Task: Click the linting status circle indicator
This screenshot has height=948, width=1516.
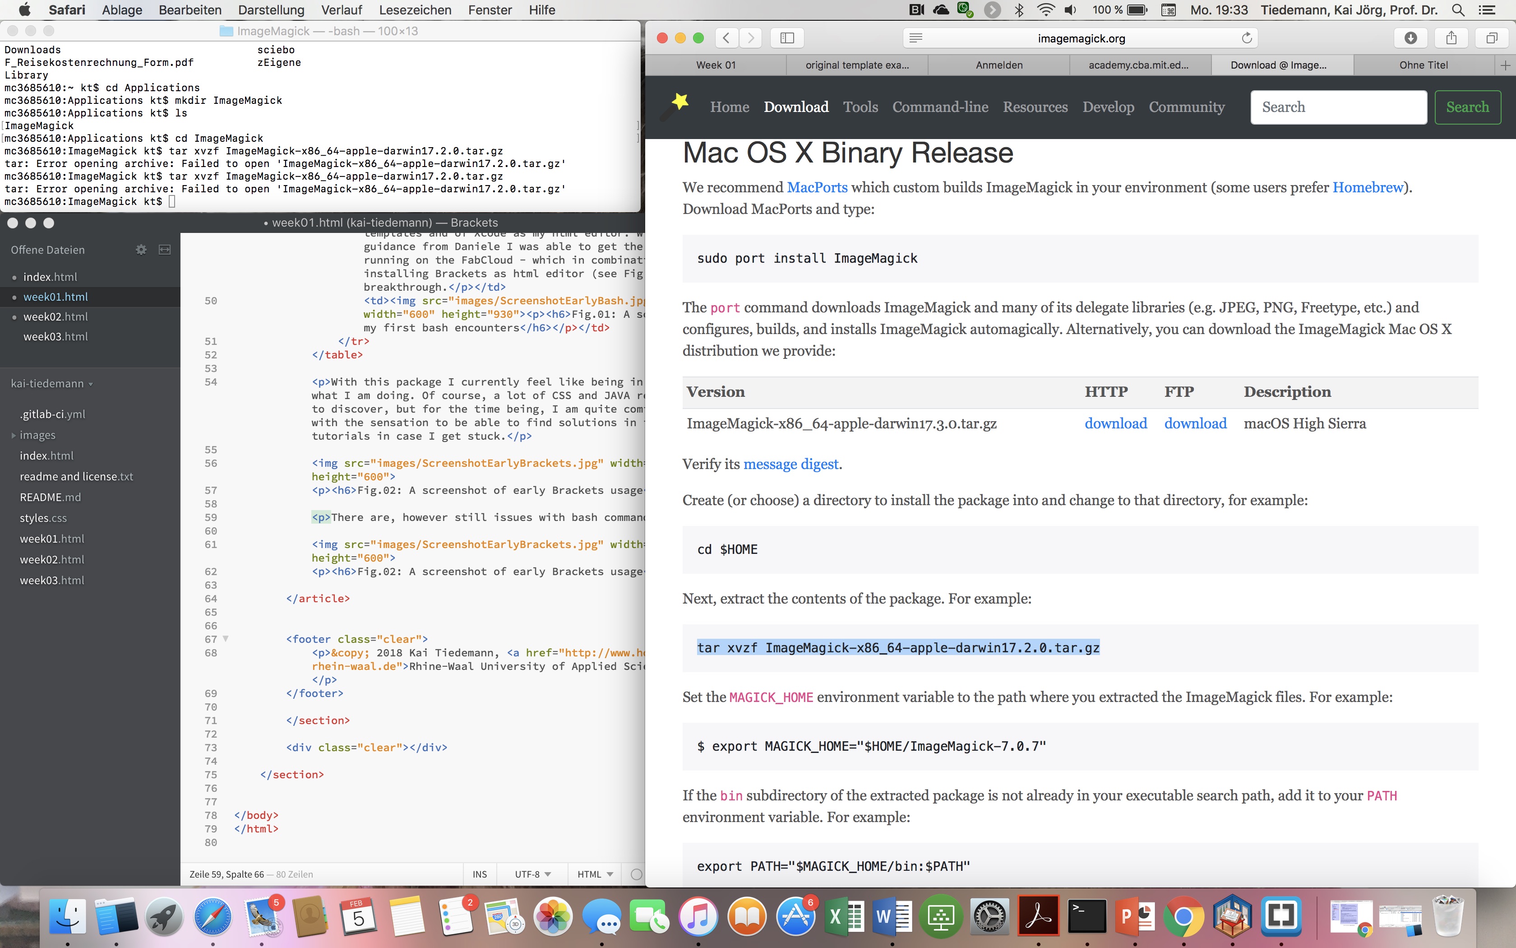Action: [x=636, y=874]
